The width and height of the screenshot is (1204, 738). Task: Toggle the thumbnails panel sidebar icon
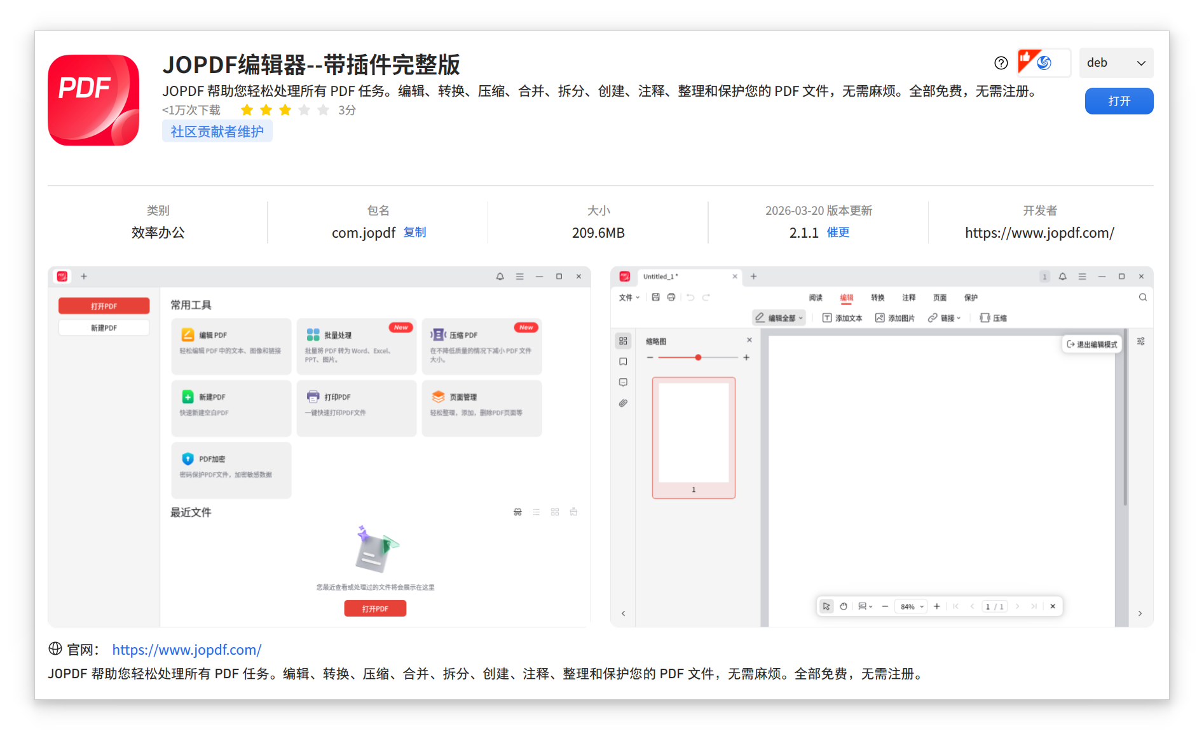(x=623, y=341)
